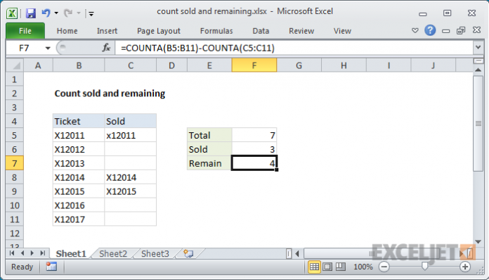Switch to the Sheet2 worksheet tab
The image size is (489, 280).
pyautogui.click(x=113, y=253)
